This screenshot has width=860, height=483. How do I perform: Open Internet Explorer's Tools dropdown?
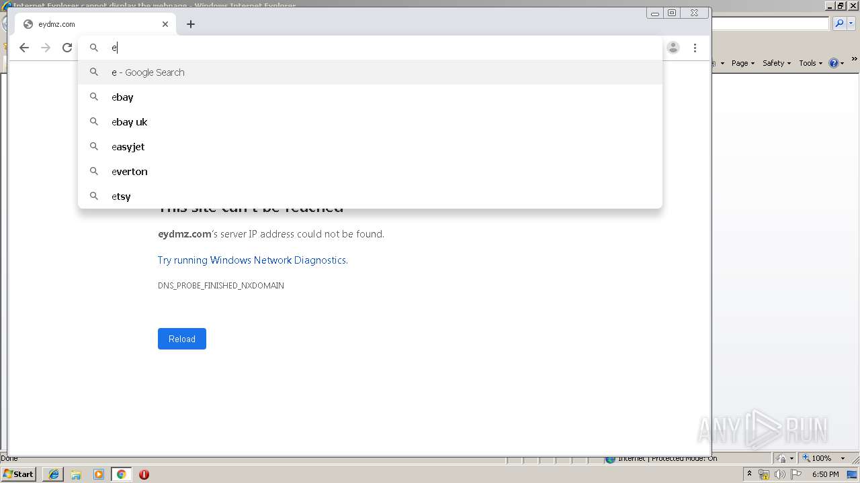[x=810, y=63]
